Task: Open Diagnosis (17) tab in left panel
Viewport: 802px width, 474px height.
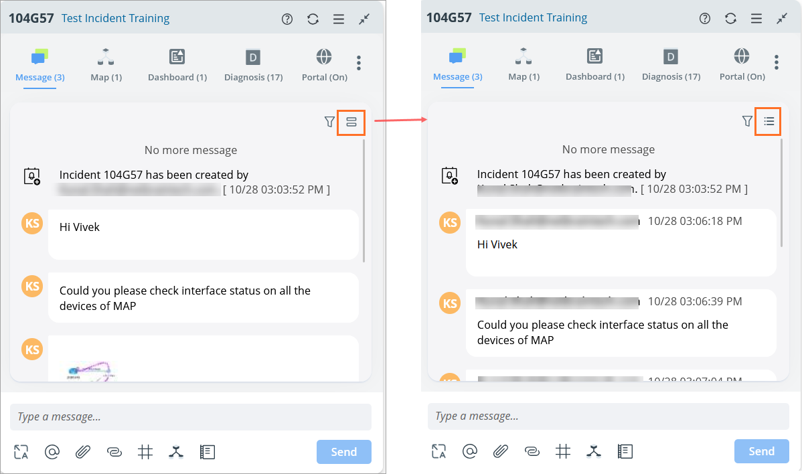Action: (253, 65)
